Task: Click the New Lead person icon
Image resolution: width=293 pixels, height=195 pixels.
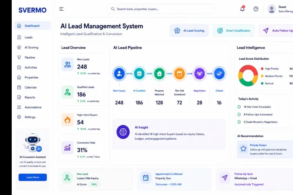Action: 67,178
